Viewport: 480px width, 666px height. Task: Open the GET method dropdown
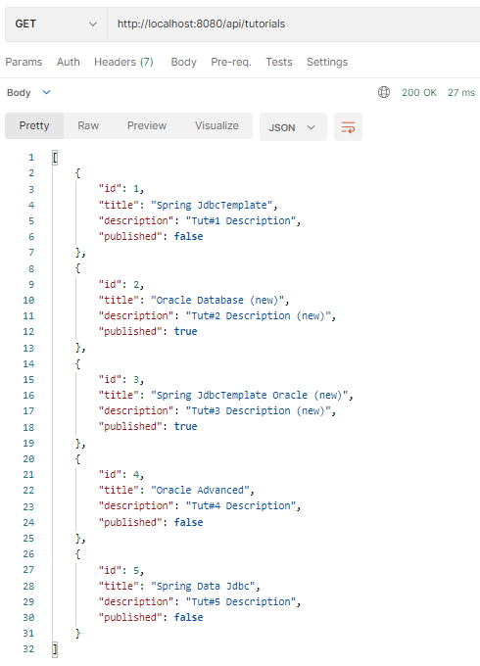(x=56, y=24)
